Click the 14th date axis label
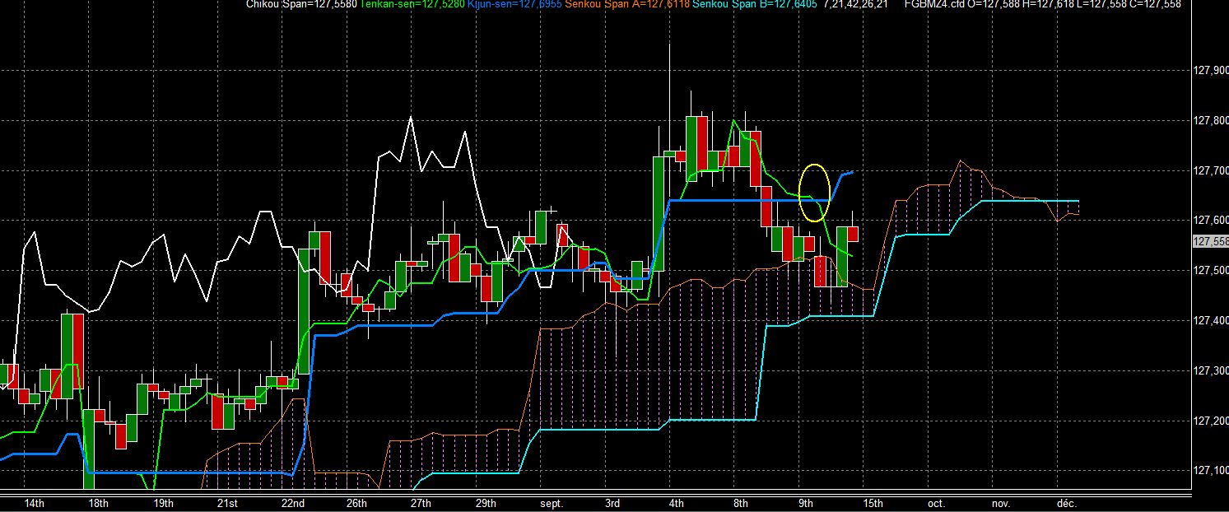The height and width of the screenshot is (512, 1229). click(35, 503)
